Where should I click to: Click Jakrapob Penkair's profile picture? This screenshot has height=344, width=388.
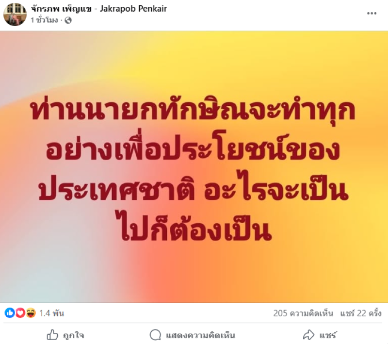pos(15,15)
